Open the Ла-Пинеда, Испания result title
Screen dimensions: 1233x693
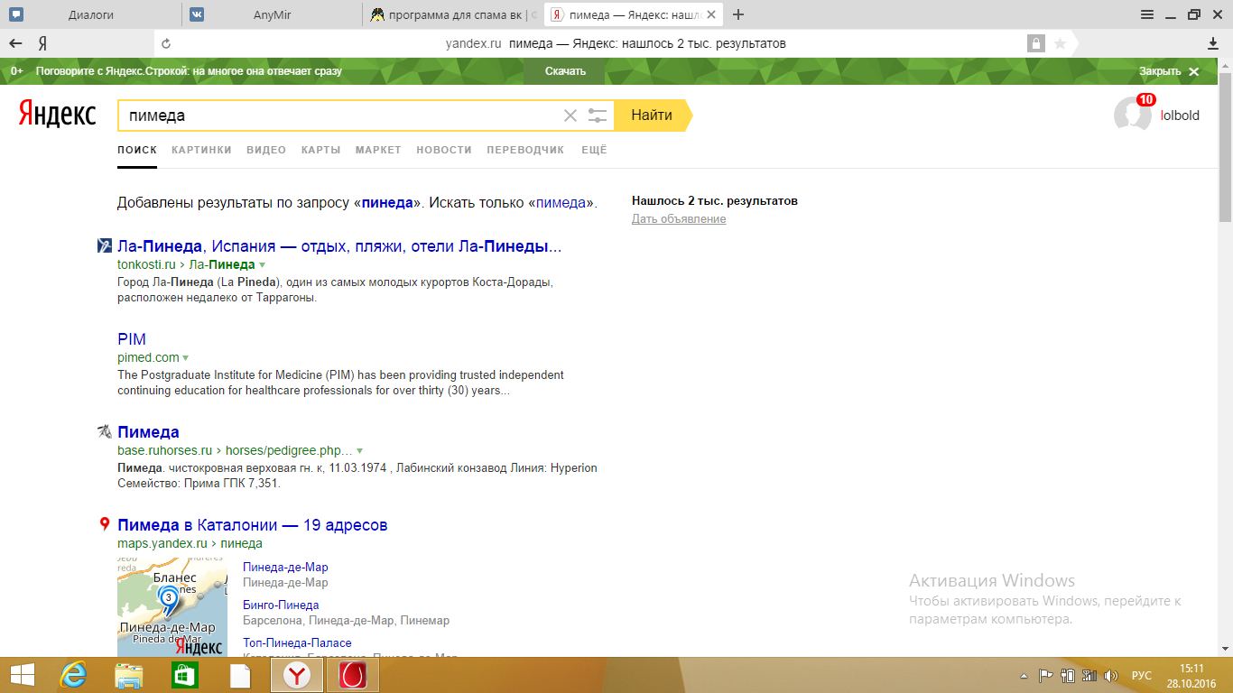(339, 246)
